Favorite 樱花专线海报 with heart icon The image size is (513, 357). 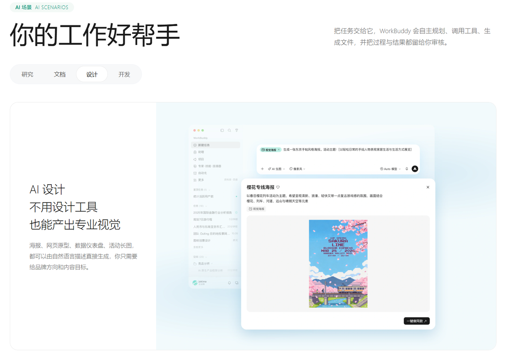point(278,187)
